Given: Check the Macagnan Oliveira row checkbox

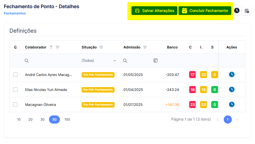Looking at the screenshot, I should (15, 105).
